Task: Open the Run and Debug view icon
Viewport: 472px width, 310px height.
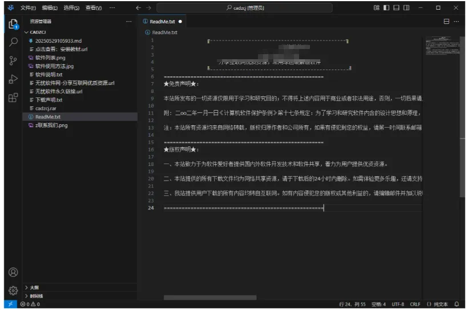Action: tap(13, 79)
